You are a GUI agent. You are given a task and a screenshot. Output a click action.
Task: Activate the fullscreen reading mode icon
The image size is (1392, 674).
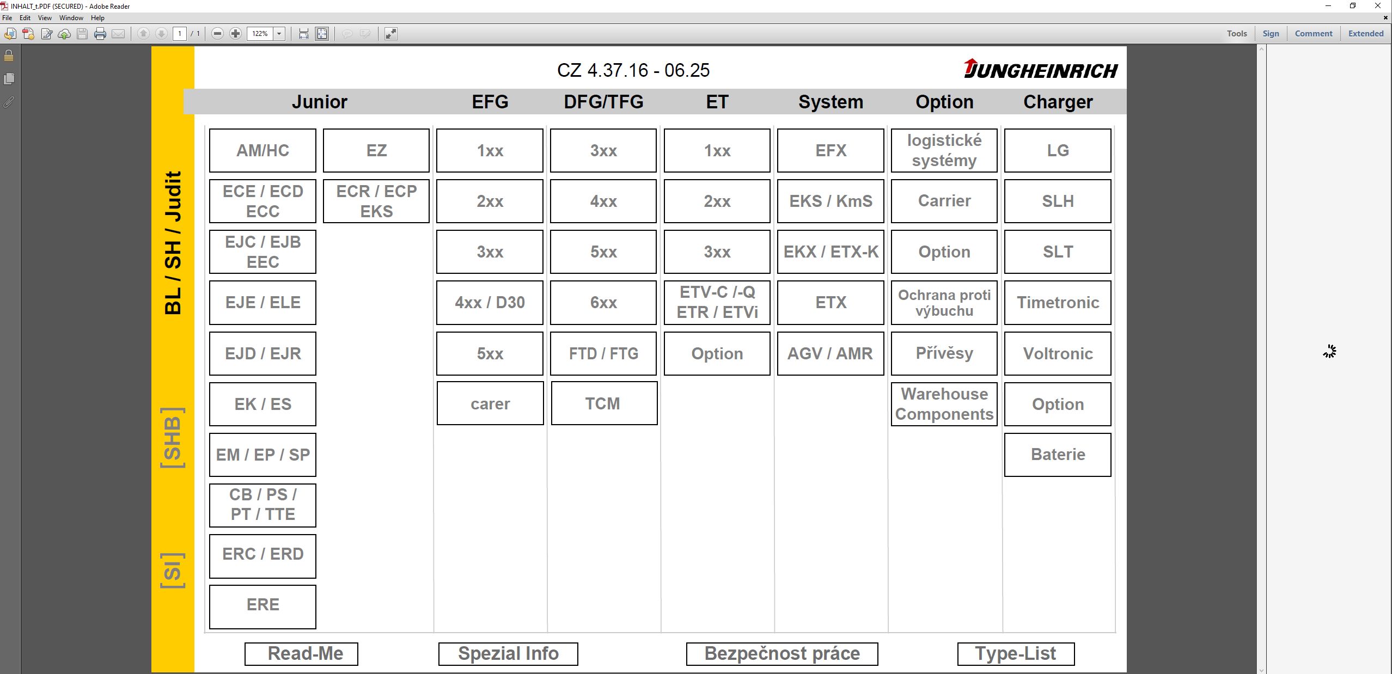tap(390, 34)
